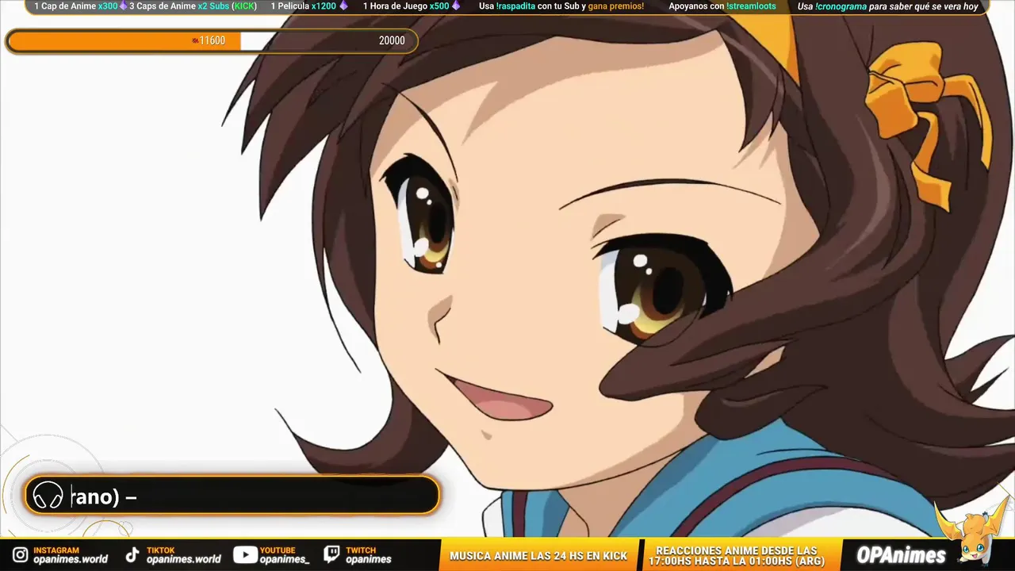Click the bits gem after x300

pyautogui.click(x=124, y=6)
